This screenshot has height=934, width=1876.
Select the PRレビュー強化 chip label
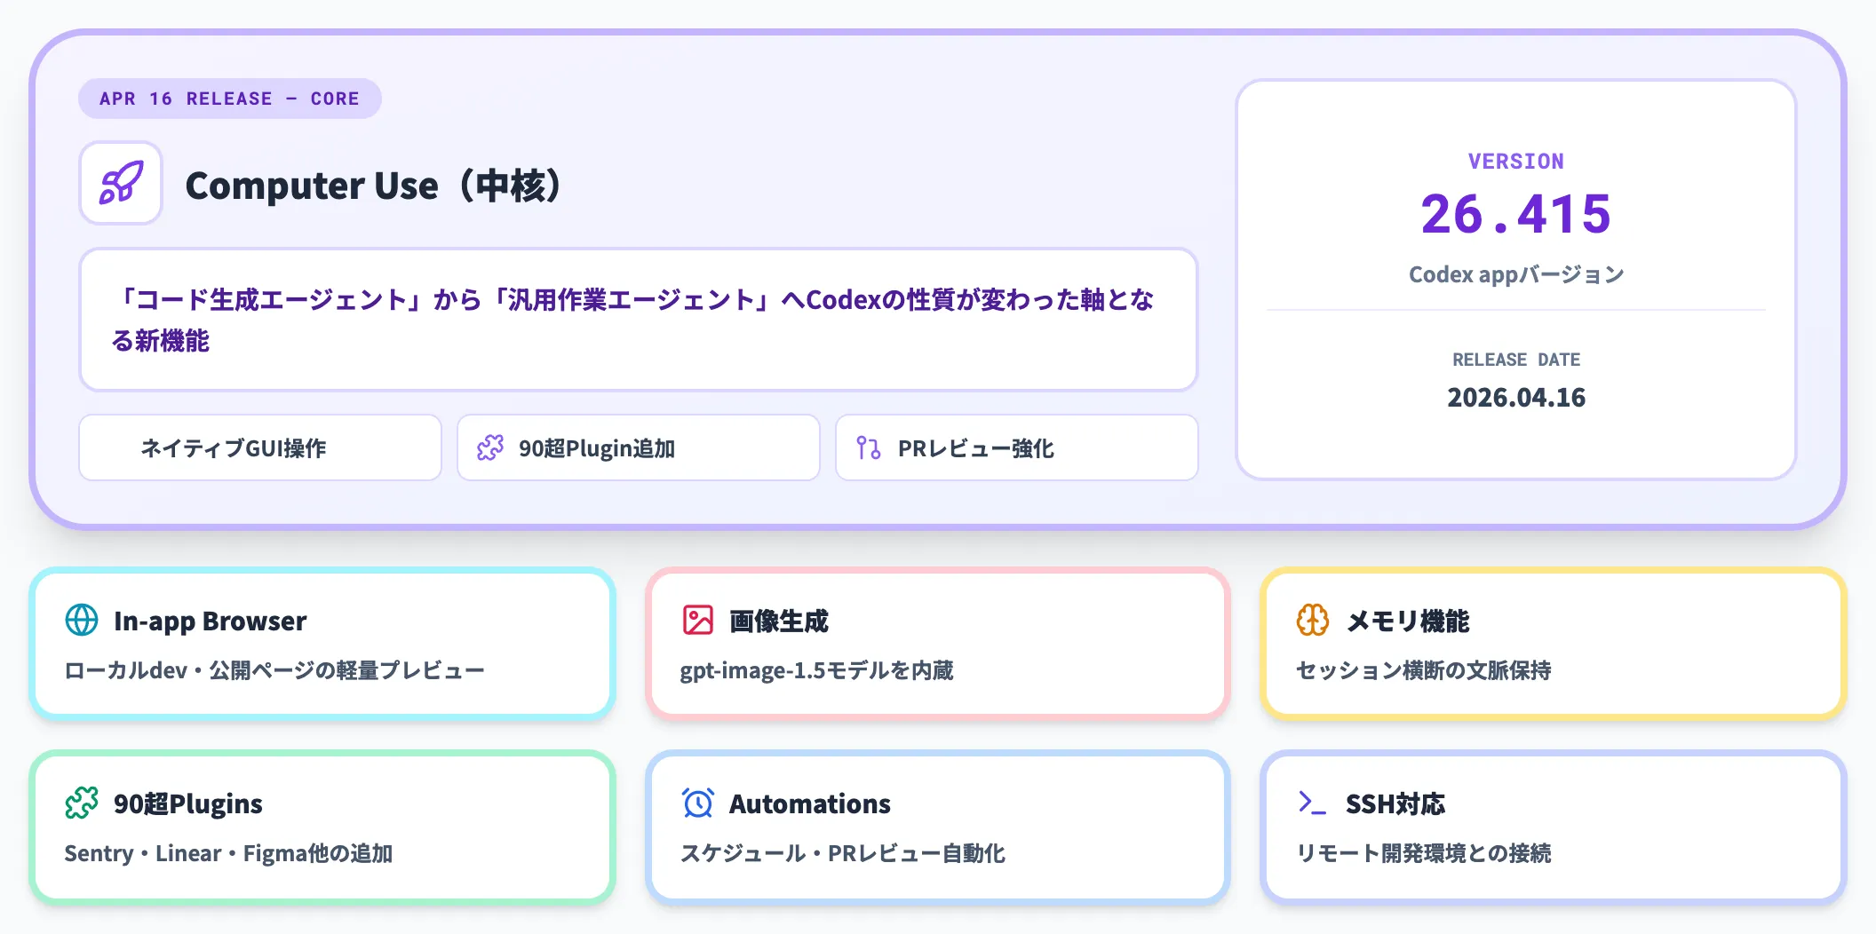point(975,448)
